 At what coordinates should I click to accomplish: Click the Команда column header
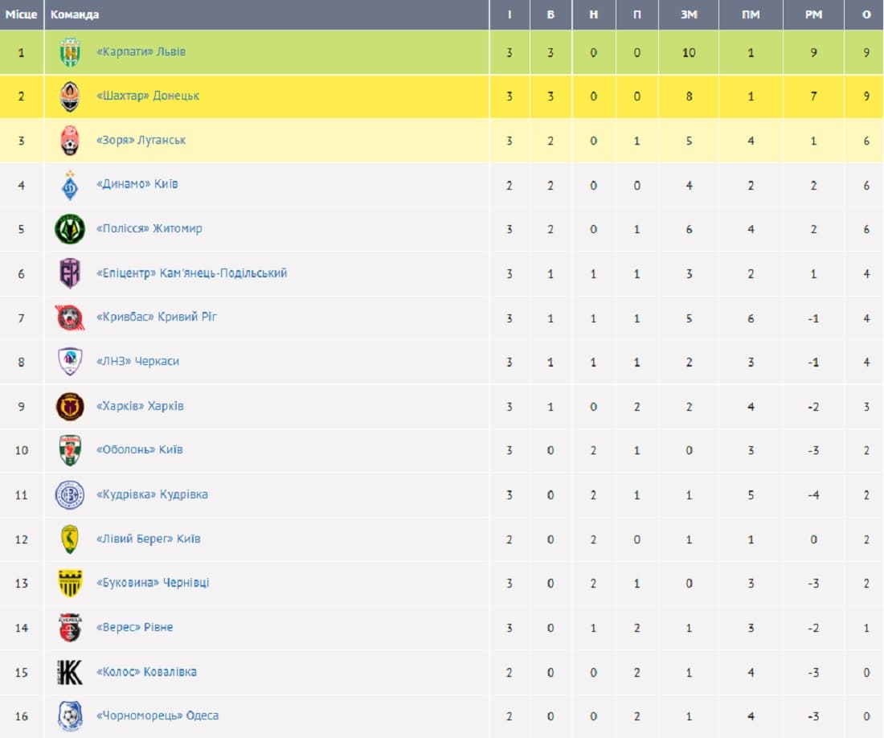click(x=75, y=14)
